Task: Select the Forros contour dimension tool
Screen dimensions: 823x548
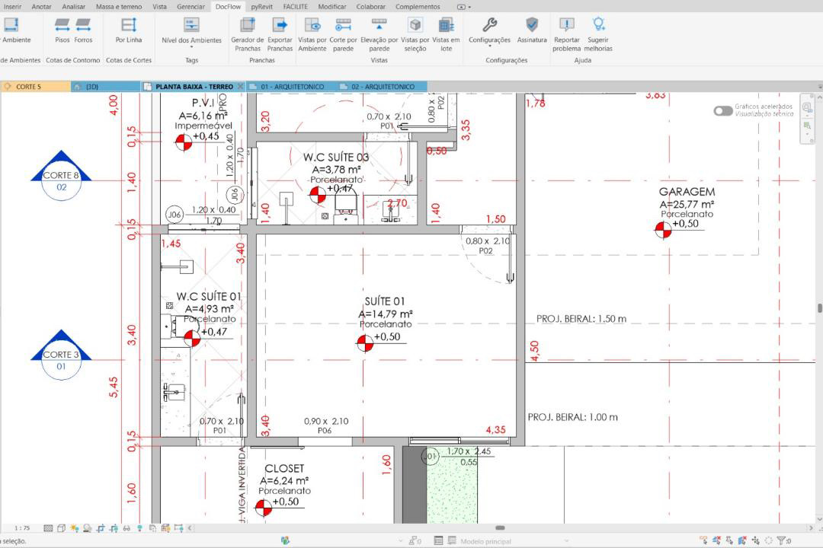Action: 83,30
